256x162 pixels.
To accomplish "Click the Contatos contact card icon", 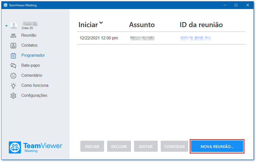I will coord(13,46).
